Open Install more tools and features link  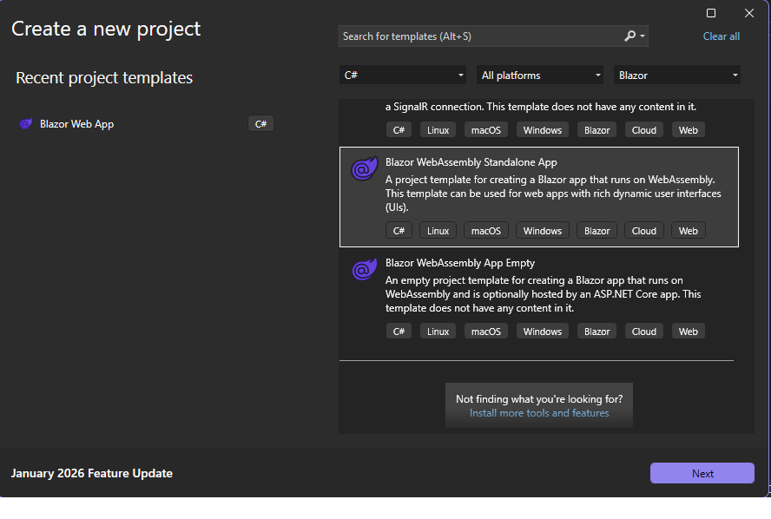(539, 413)
